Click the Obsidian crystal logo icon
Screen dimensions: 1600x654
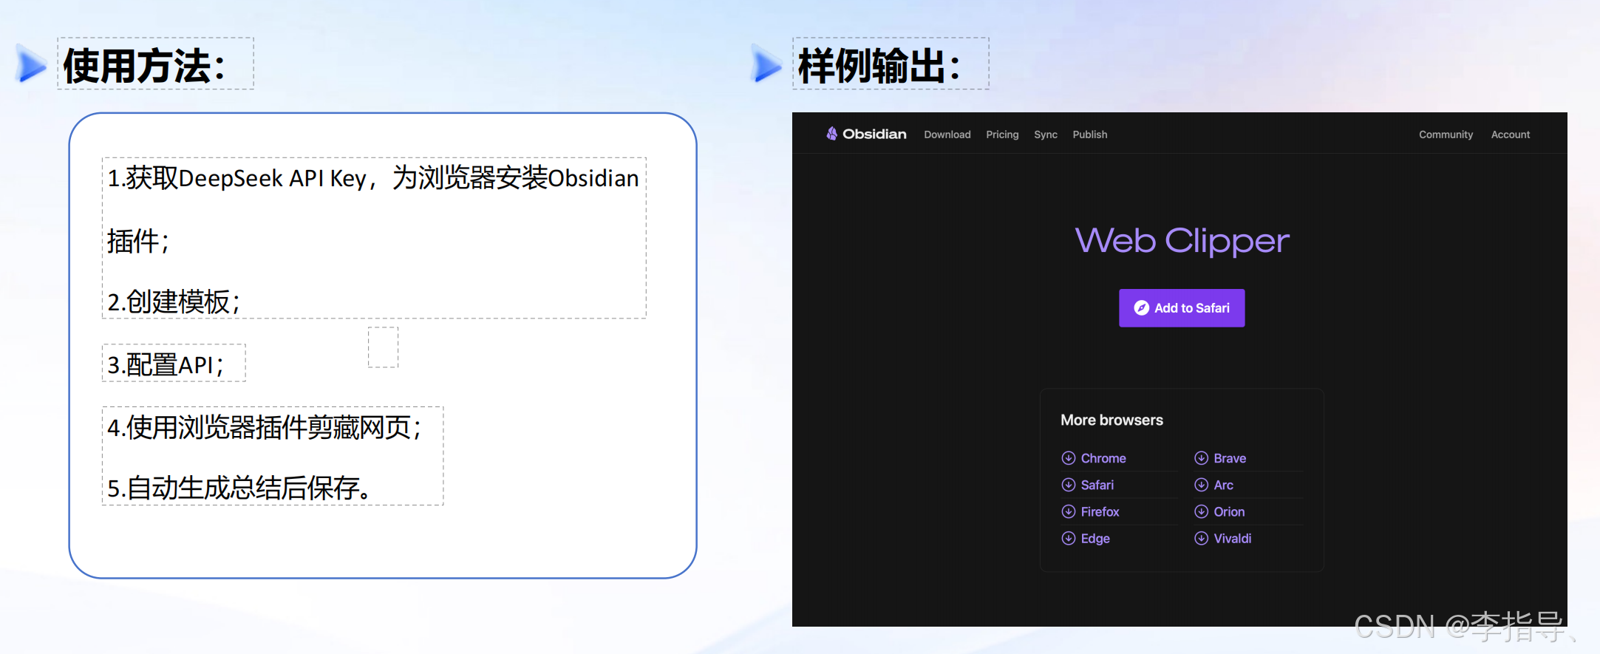coord(832,134)
